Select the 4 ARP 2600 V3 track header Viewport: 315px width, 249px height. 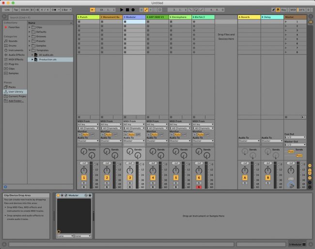click(157, 17)
